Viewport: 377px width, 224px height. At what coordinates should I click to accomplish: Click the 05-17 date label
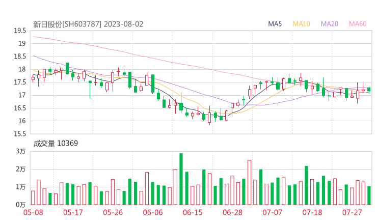(73, 212)
